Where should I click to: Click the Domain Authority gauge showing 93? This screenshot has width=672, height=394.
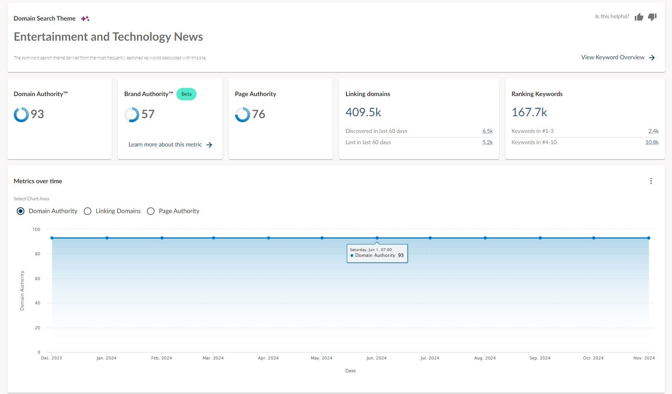pyautogui.click(x=22, y=114)
